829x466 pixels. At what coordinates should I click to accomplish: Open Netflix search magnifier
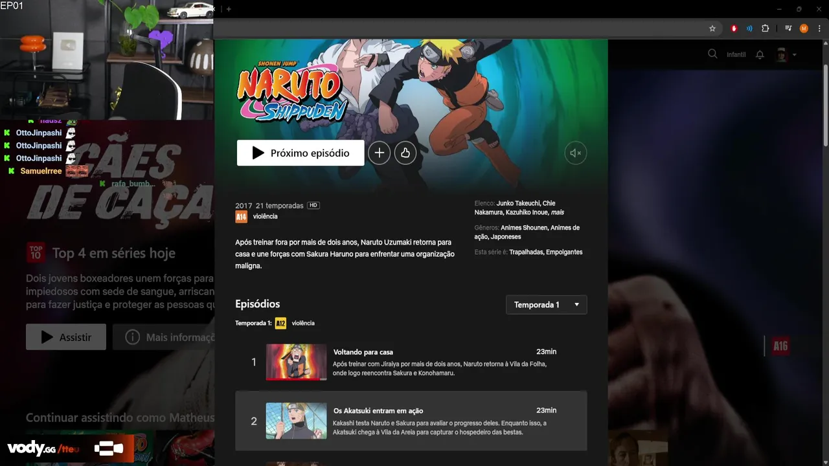712,54
